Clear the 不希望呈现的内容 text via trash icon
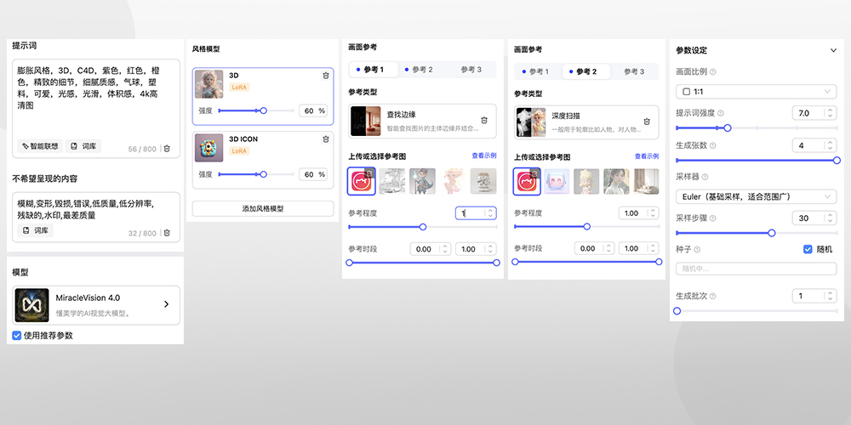Screen dimensions: 851x425 pos(167,233)
